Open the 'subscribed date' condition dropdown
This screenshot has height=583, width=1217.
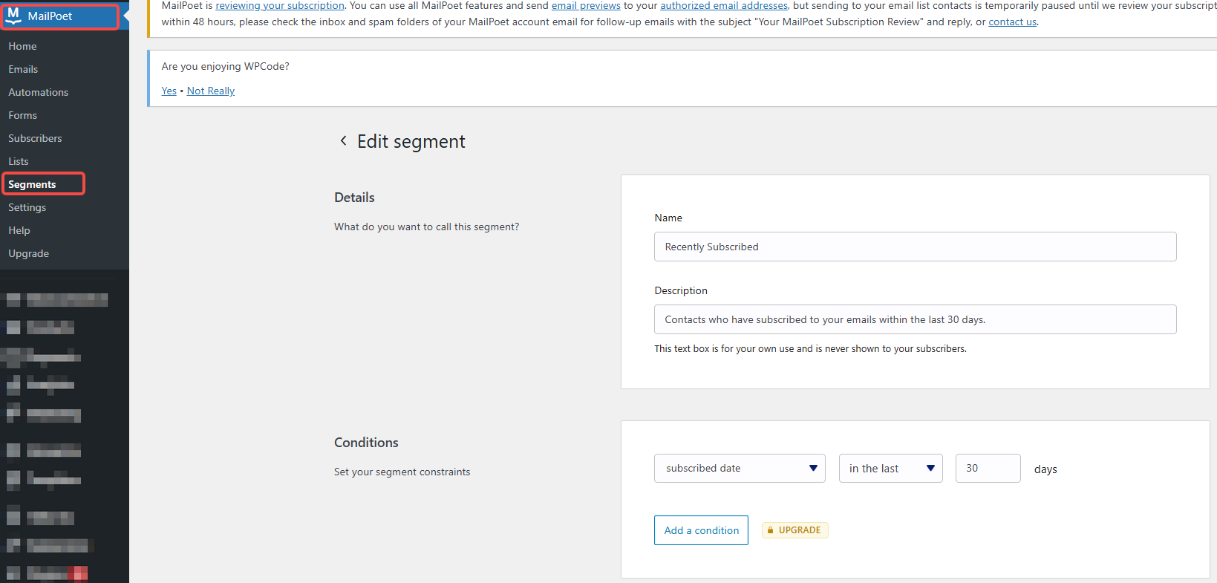(740, 468)
